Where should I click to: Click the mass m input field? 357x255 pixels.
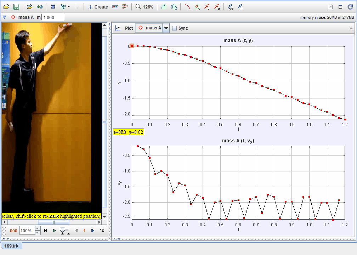point(53,17)
